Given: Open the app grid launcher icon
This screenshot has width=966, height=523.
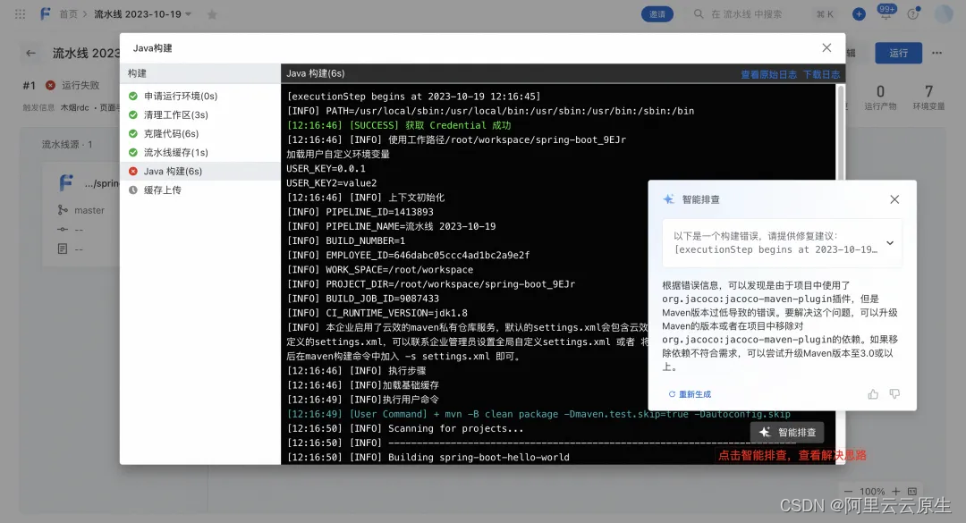Looking at the screenshot, I should coord(21,14).
